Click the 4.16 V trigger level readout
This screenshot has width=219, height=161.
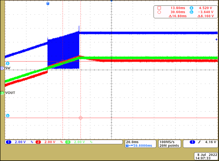pos(211,142)
